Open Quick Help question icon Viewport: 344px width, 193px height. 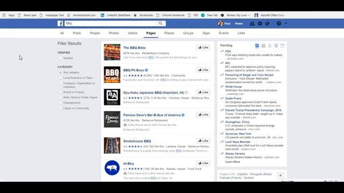coord(279,24)
